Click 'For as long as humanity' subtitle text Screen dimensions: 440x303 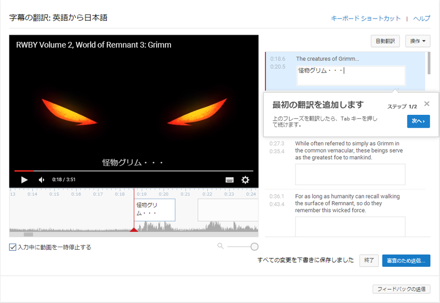coord(347,203)
